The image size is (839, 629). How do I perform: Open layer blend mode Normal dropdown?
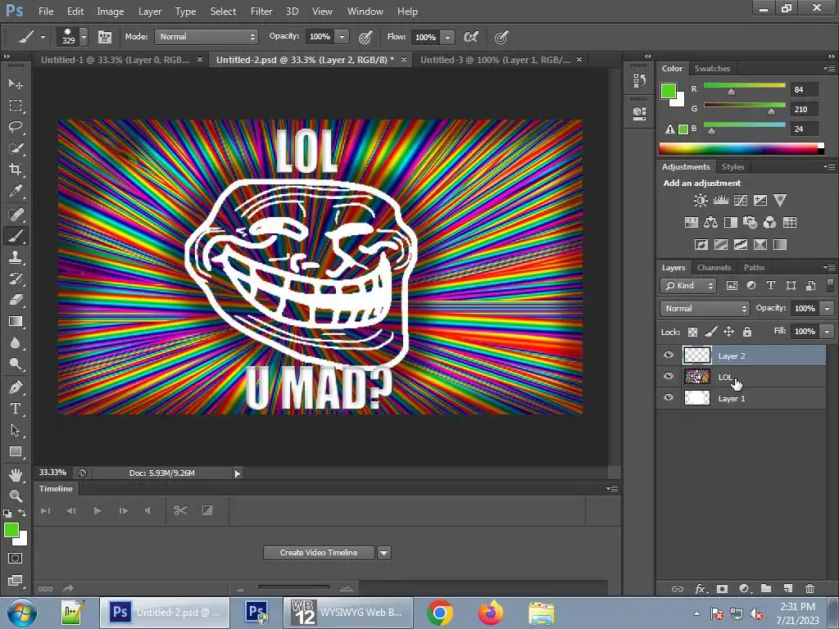(705, 309)
